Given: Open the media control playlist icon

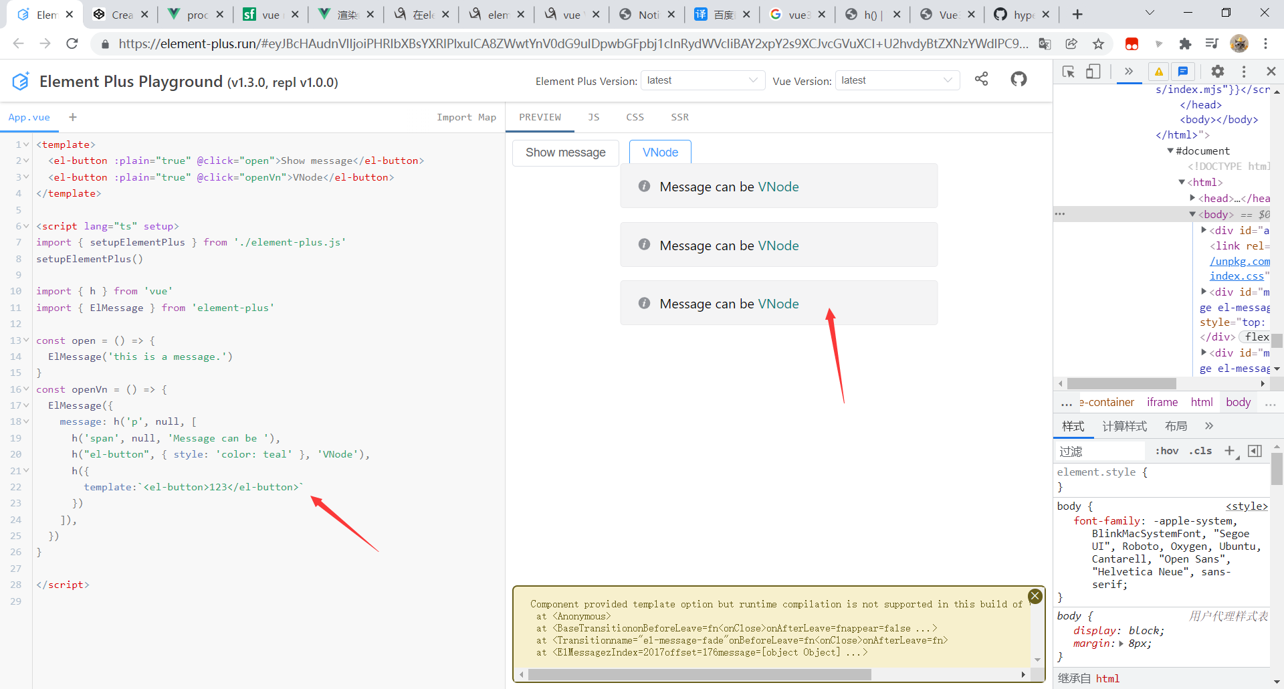Looking at the screenshot, I should [x=1212, y=43].
